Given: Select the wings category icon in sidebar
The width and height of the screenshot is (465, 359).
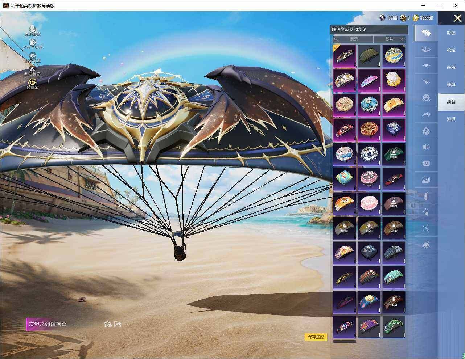Looking at the screenshot, I should point(426,49).
